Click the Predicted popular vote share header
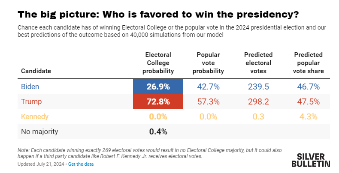Image resolution: width=339 pixels, height=173 pixels. pyautogui.click(x=308, y=63)
